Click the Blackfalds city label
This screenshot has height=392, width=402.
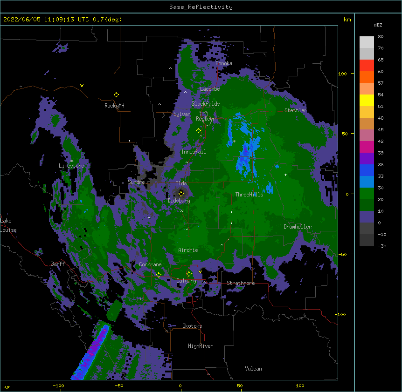click(x=206, y=104)
